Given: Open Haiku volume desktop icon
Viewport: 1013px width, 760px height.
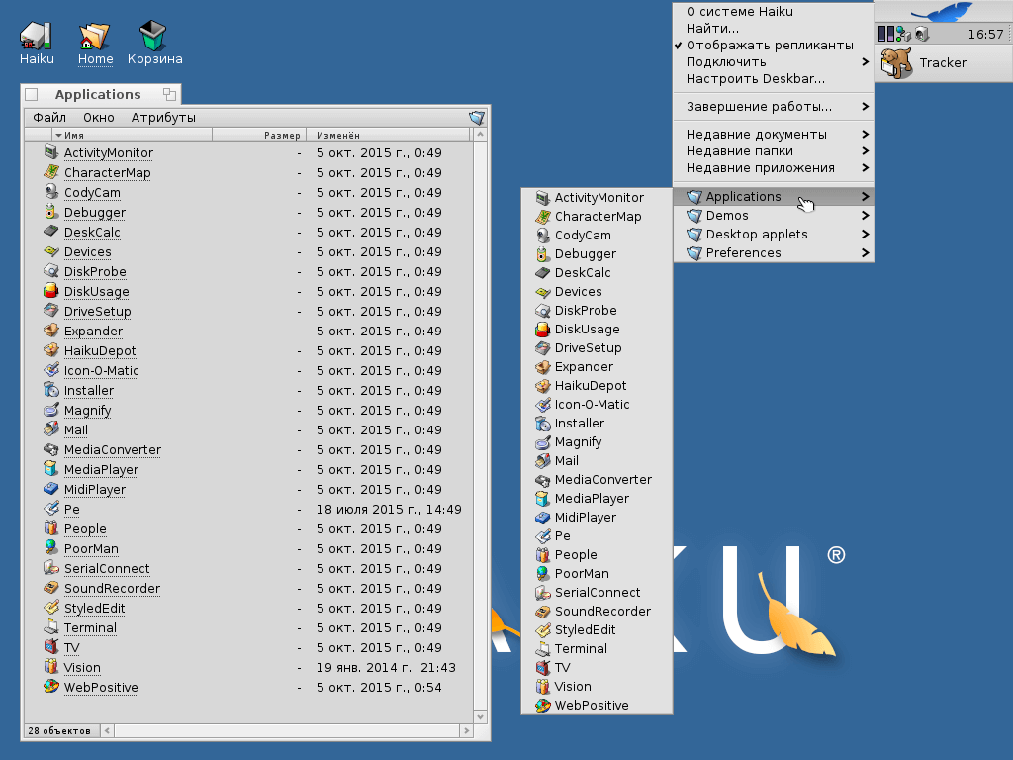Looking at the screenshot, I should 37,36.
